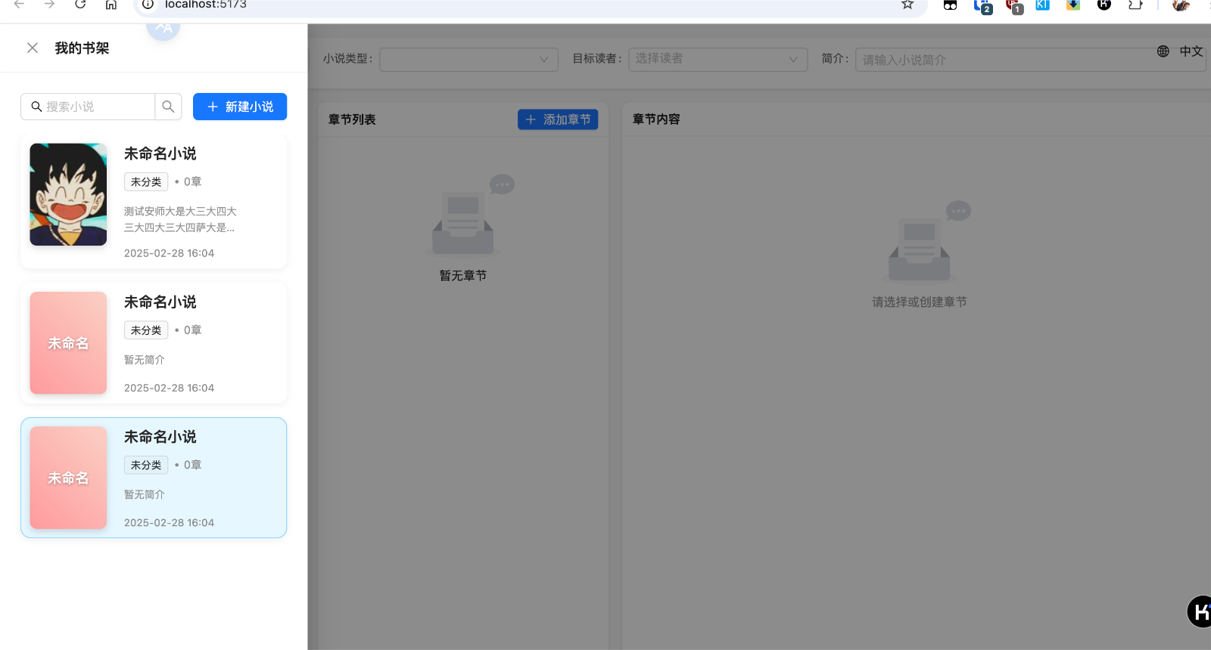
Task: Bookmark this page with the star icon
Action: 907,5
